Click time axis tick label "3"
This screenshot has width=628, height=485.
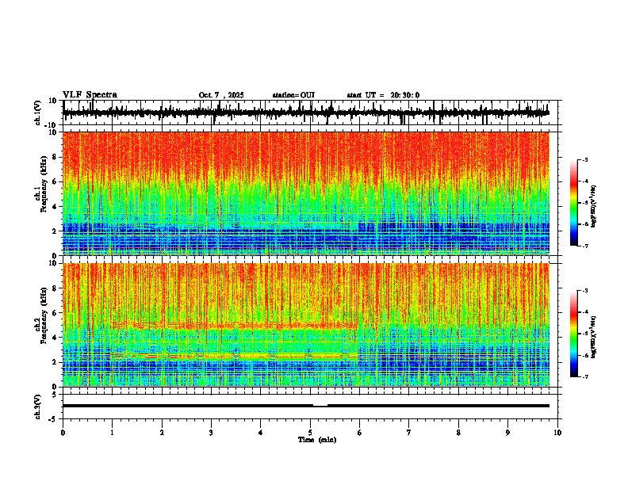pyautogui.click(x=211, y=433)
